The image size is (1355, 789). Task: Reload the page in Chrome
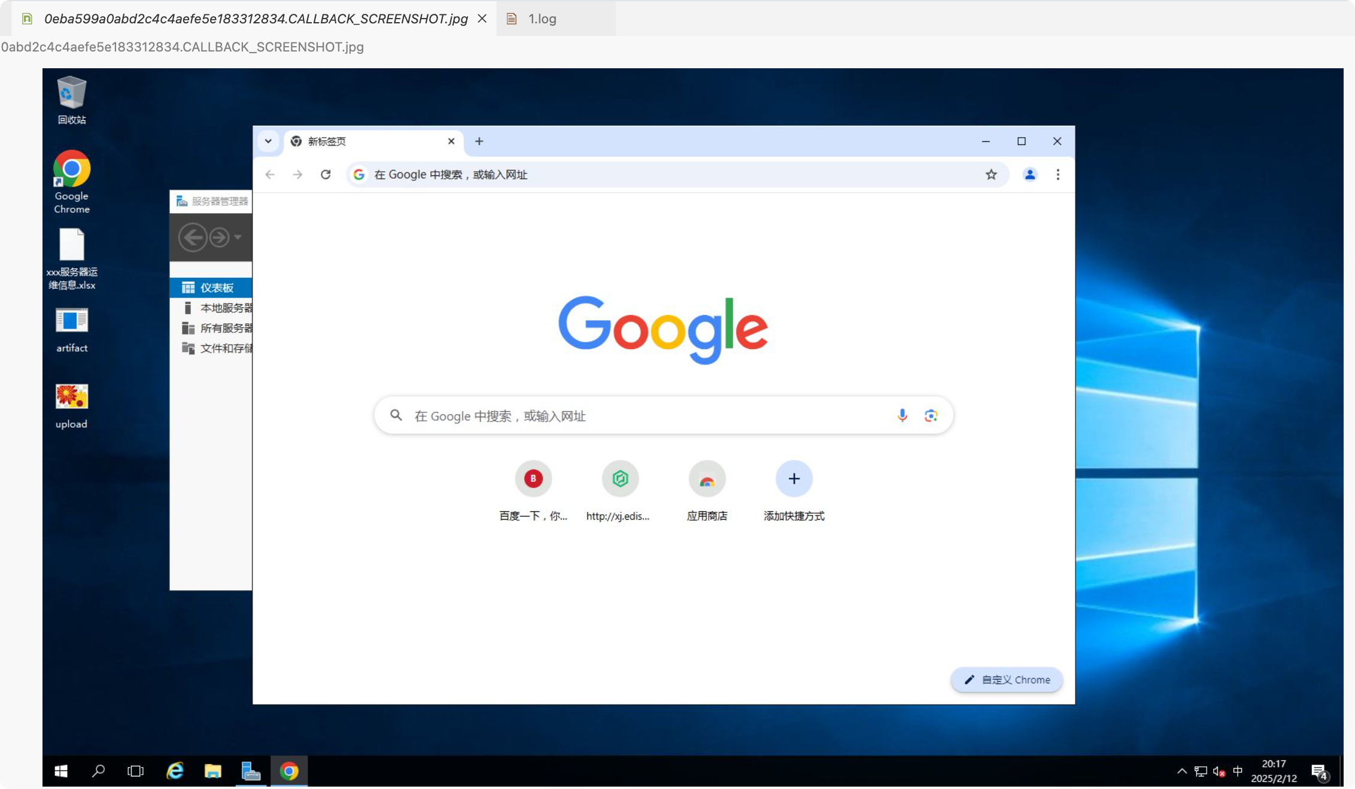[326, 174]
